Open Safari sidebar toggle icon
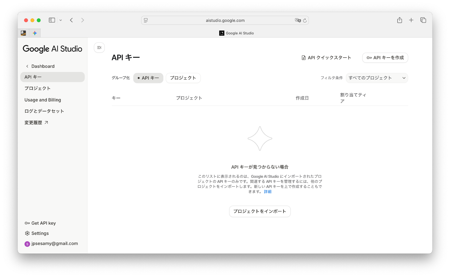 (x=52, y=20)
